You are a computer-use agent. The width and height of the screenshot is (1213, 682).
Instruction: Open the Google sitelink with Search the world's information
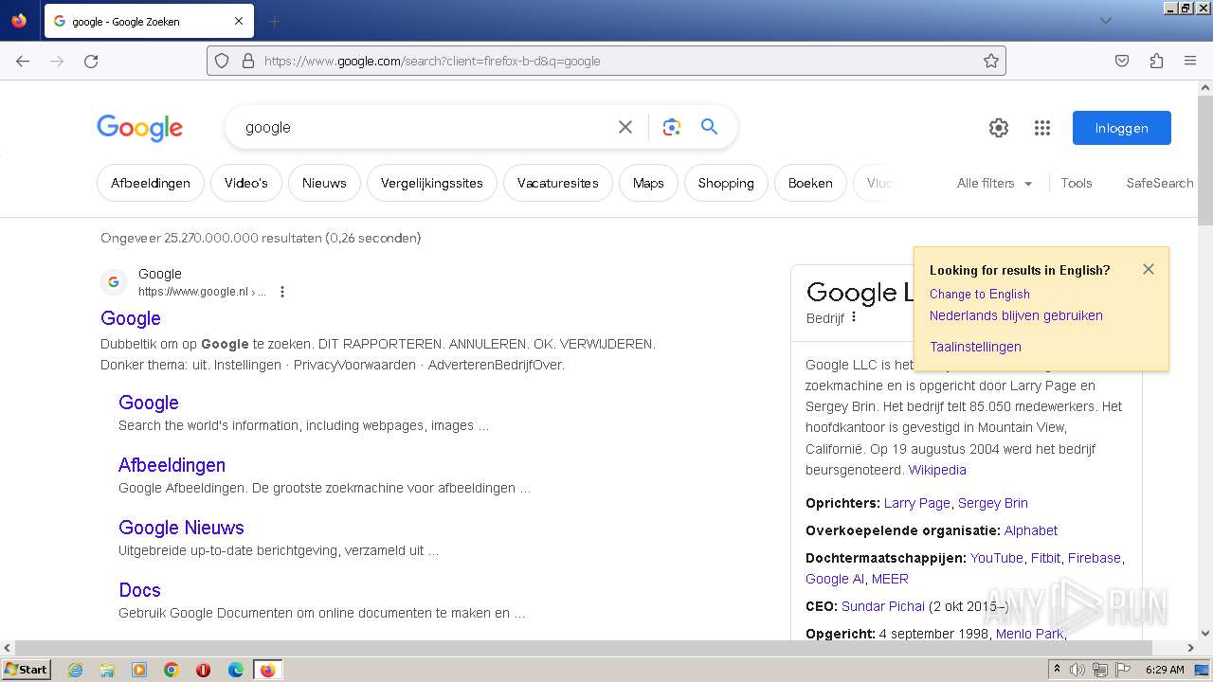(x=149, y=403)
